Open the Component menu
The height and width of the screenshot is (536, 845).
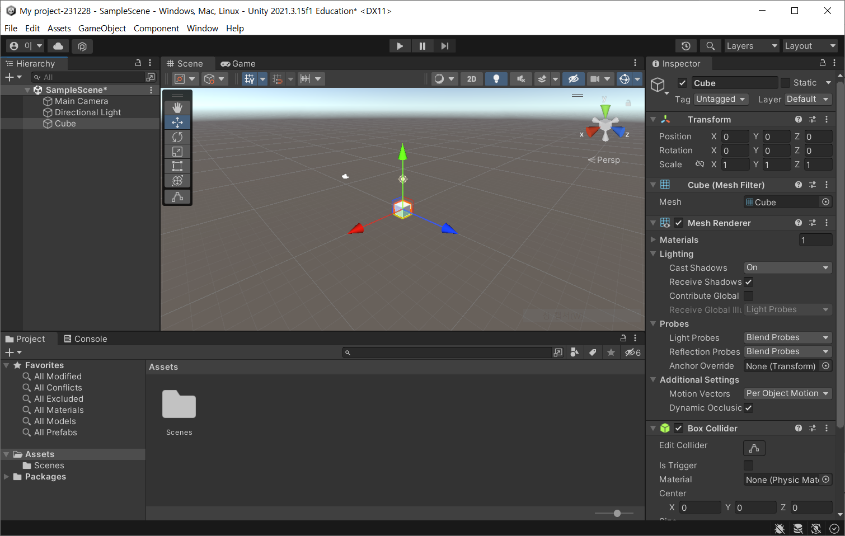pyautogui.click(x=156, y=28)
